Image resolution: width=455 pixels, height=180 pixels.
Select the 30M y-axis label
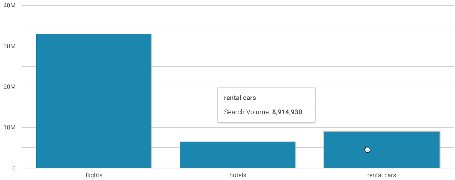click(9, 46)
